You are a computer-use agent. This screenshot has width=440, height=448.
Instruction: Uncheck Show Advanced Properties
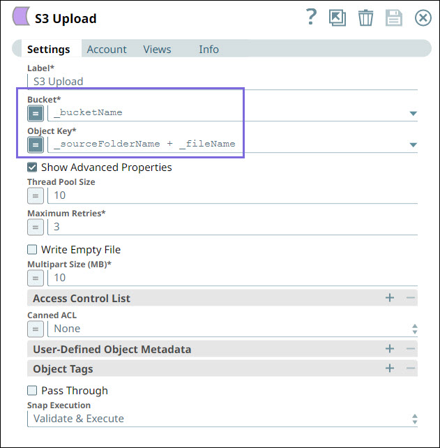pos(32,167)
